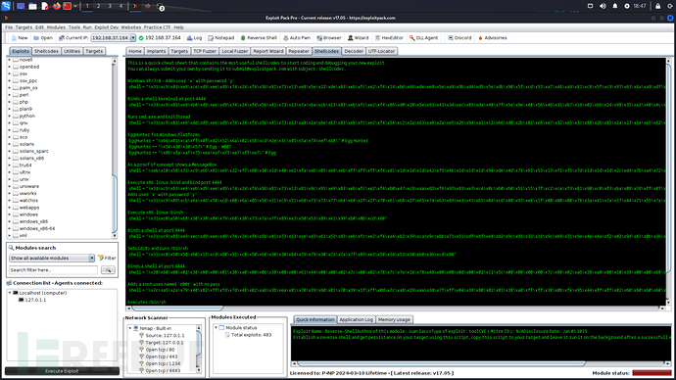
Task: Switch to the Utilities tab
Action: (72, 51)
